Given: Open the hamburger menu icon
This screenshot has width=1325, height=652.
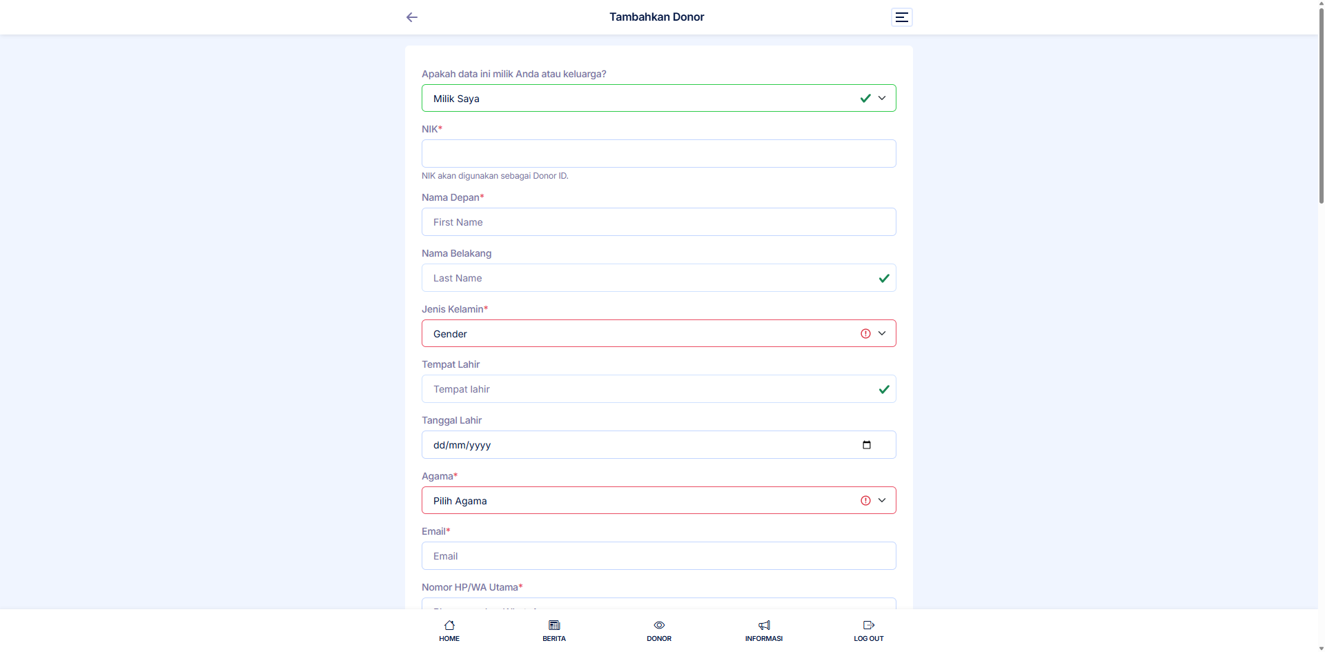Looking at the screenshot, I should point(901,17).
